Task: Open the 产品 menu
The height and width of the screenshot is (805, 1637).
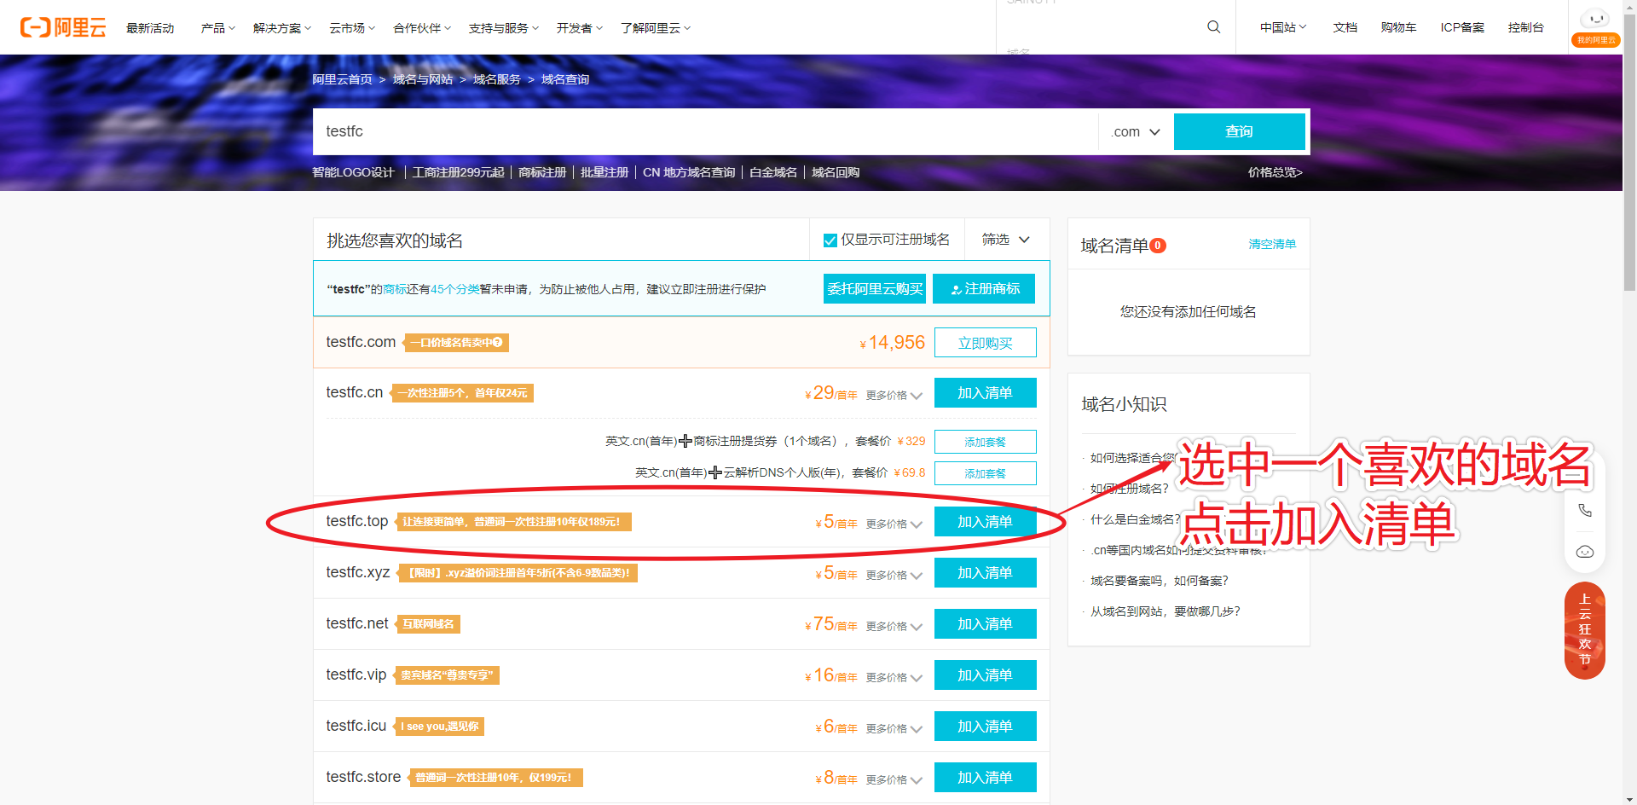Action: point(217,28)
